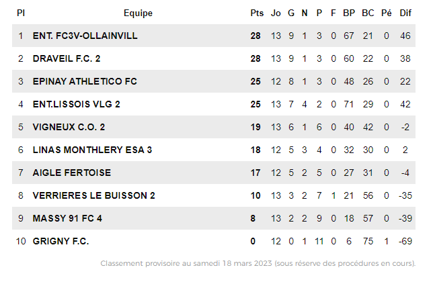Click team name ENT. FC3V-OLLAINVILL
This screenshot has width=433, height=282.
click(x=85, y=36)
